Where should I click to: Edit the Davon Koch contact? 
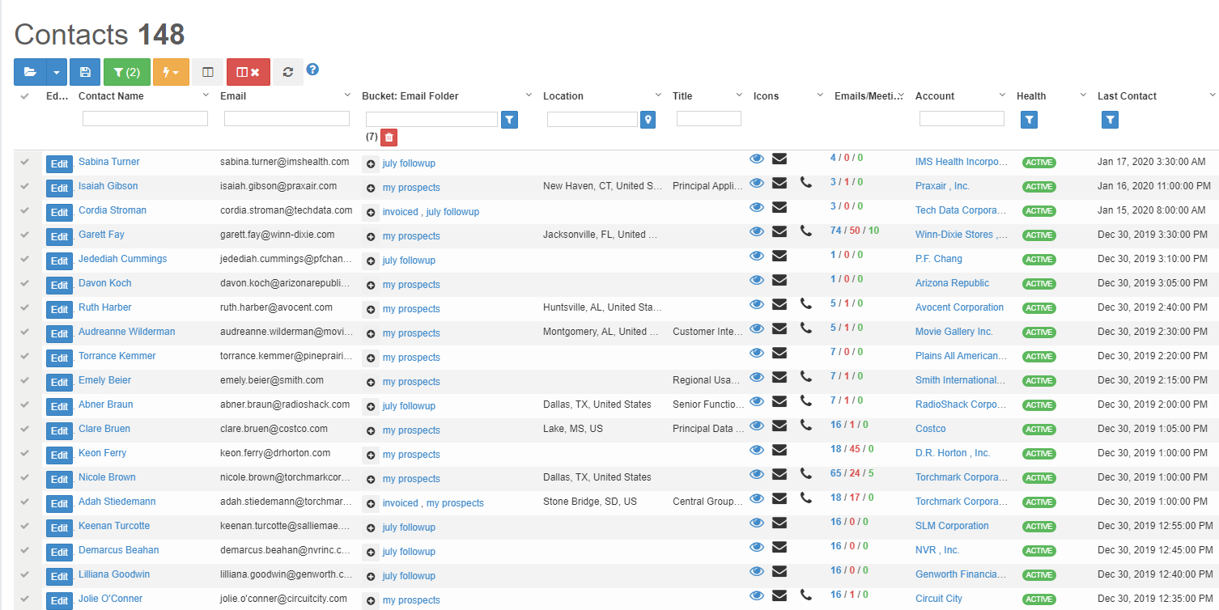(59, 286)
